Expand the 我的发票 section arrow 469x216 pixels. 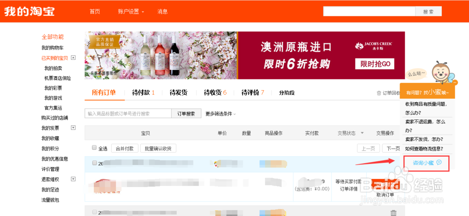73,128
